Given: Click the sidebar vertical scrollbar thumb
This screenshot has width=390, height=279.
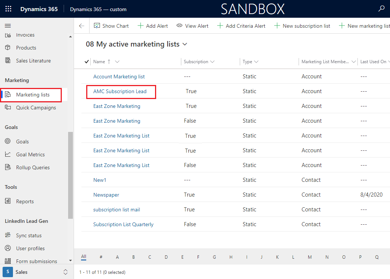Looking at the screenshot, I should pos(70,175).
